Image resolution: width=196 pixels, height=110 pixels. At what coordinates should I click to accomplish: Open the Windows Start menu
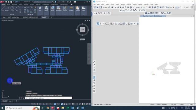coord(2,108)
